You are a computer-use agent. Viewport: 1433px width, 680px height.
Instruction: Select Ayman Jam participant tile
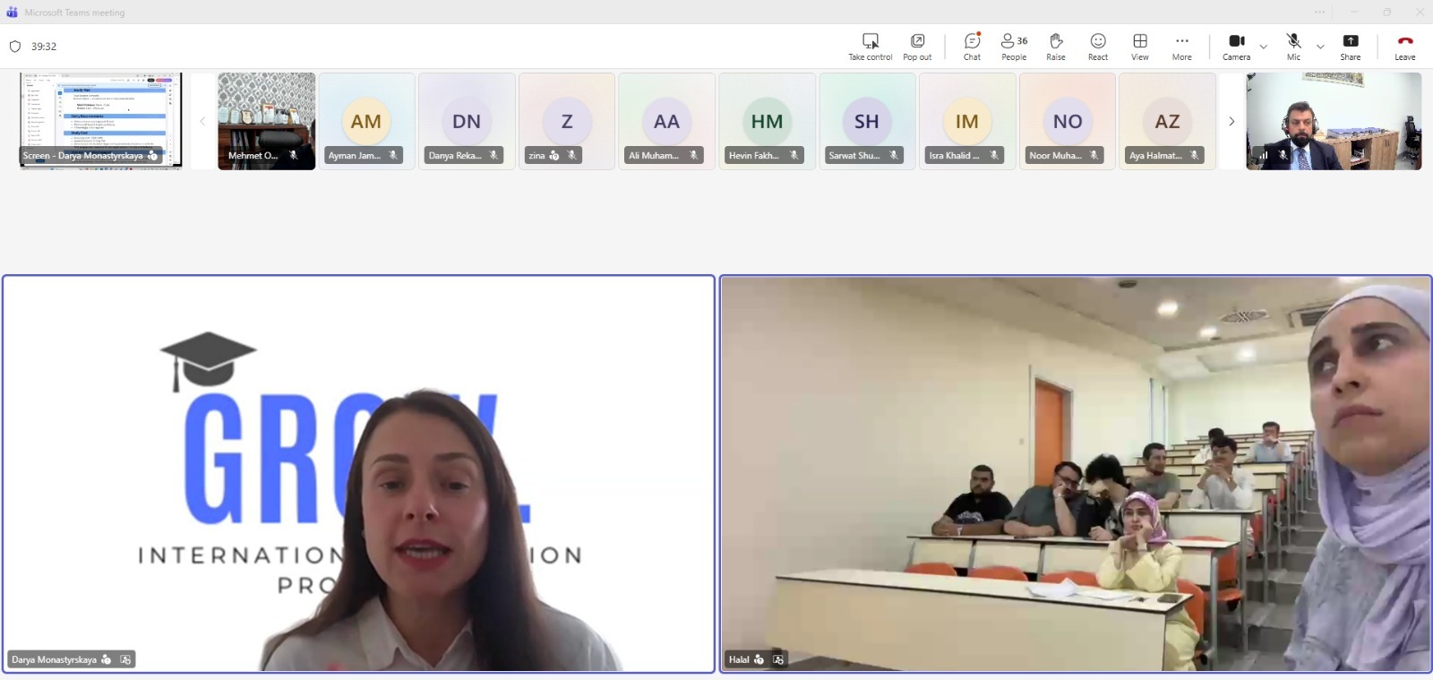(x=366, y=121)
